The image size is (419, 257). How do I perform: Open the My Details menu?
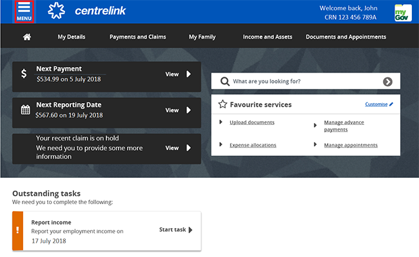[x=72, y=37]
